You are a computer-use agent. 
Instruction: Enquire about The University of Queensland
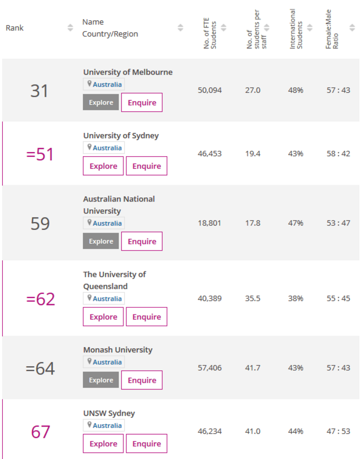coord(146,317)
